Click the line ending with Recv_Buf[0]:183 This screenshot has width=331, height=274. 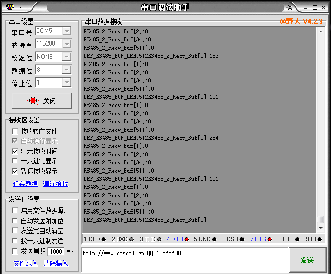pos(151,56)
